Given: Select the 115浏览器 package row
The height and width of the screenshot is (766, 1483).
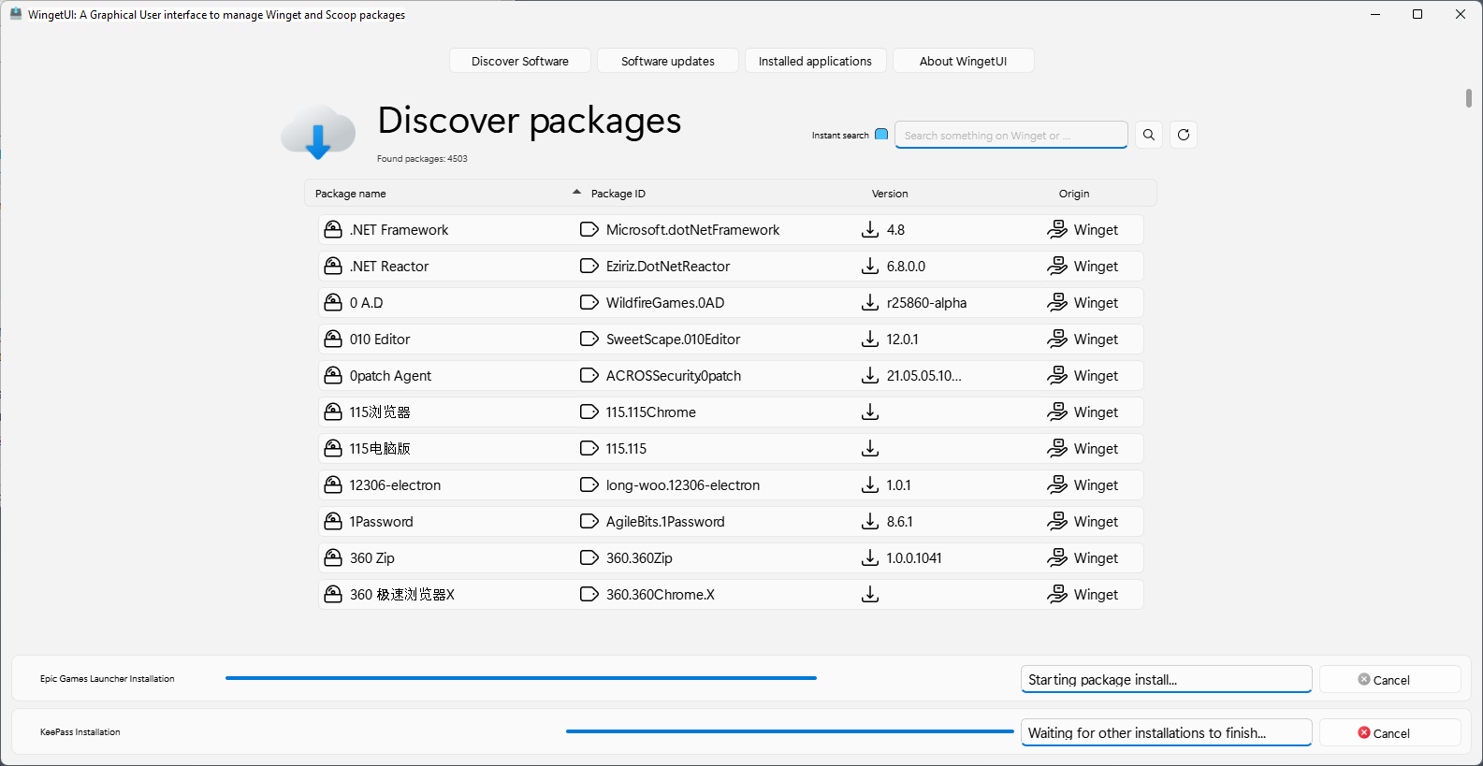Looking at the screenshot, I should [x=731, y=412].
